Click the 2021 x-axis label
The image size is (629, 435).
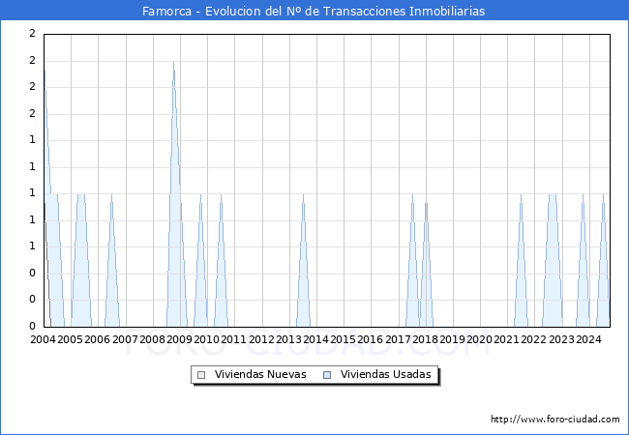coord(507,339)
